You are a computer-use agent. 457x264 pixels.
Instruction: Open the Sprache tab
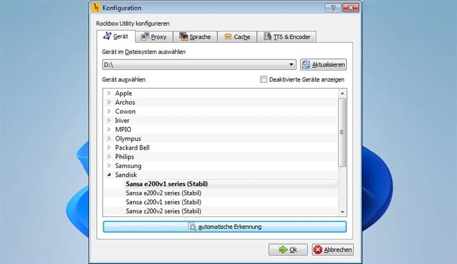195,37
